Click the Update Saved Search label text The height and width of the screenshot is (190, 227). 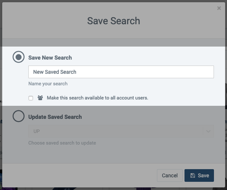[55, 117]
